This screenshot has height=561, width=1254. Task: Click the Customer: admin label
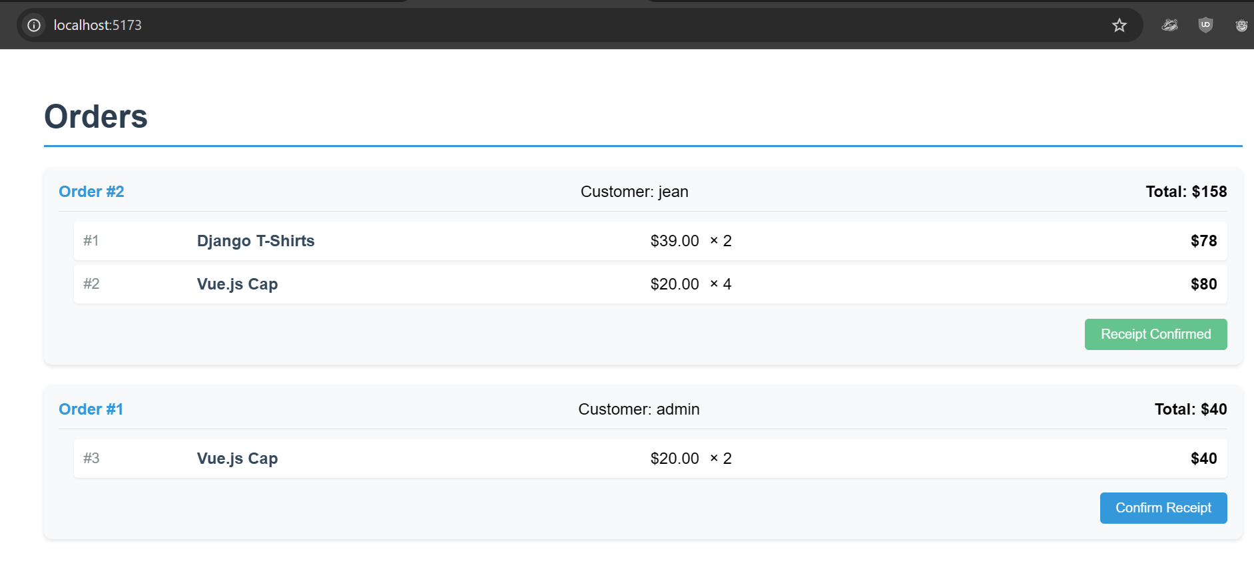tap(639, 409)
